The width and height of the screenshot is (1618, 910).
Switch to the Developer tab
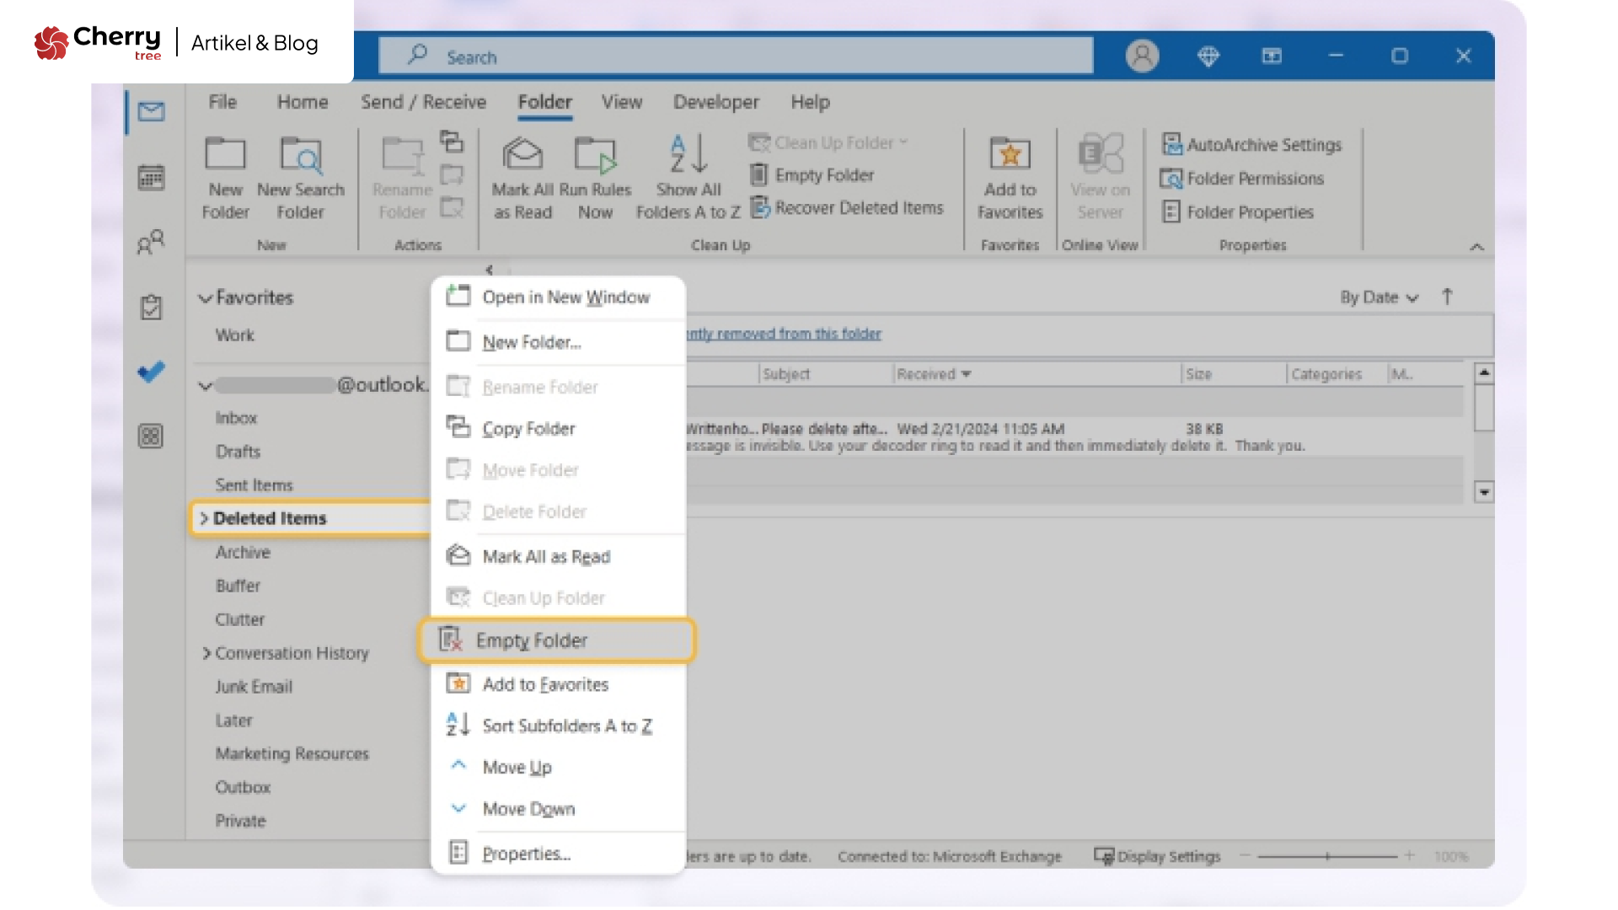tap(715, 102)
